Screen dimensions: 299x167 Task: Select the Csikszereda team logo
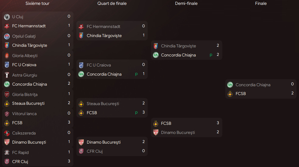click(x=7, y=133)
